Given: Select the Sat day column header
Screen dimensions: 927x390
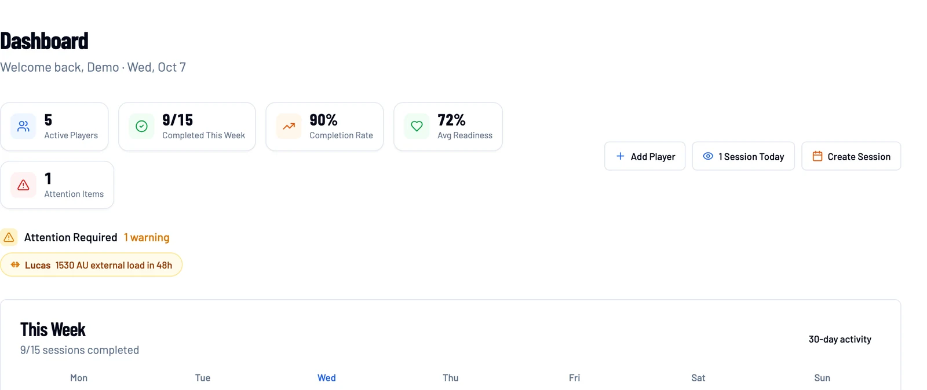Looking at the screenshot, I should point(698,378).
